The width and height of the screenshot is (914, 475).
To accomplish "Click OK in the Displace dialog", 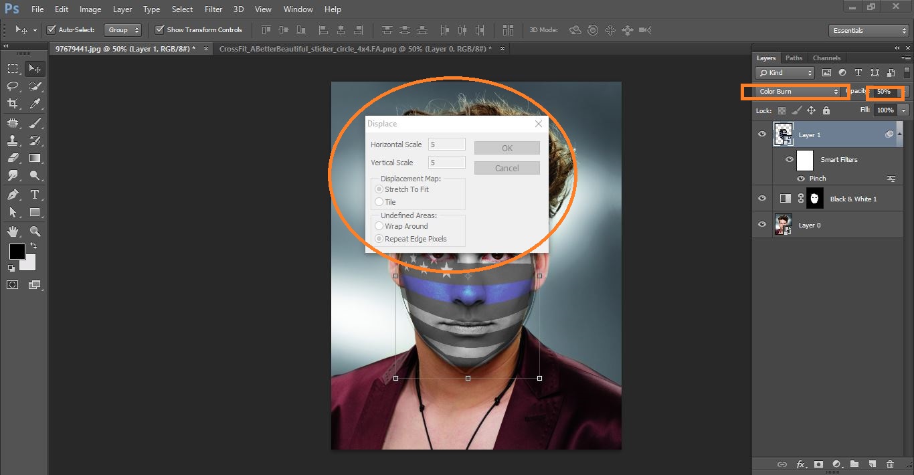I will click(507, 147).
